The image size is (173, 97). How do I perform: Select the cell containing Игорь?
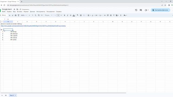pos(17,32)
